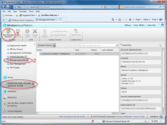167x125 pixels.
Task: Click the Sign Out link
Action: [x=151, y=25]
